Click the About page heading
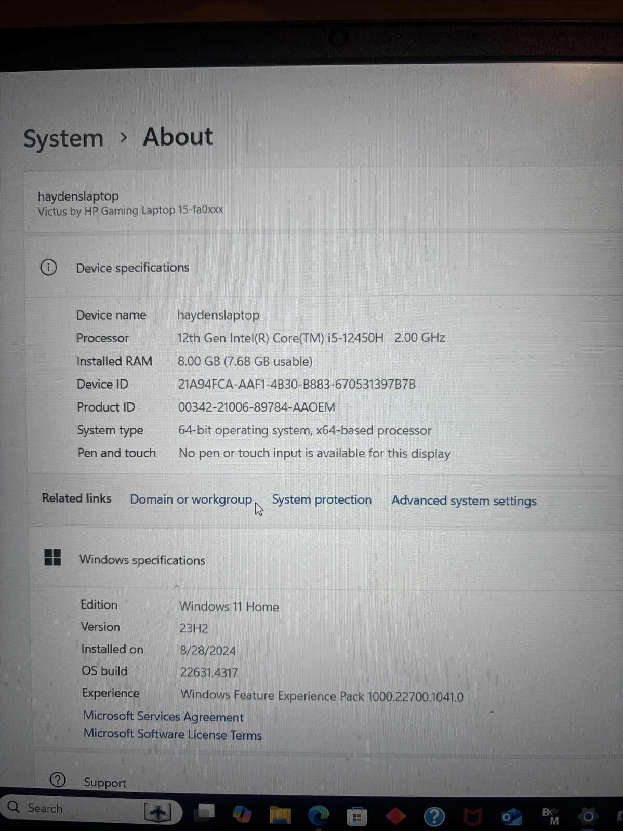This screenshot has height=831, width=623. 178,137
